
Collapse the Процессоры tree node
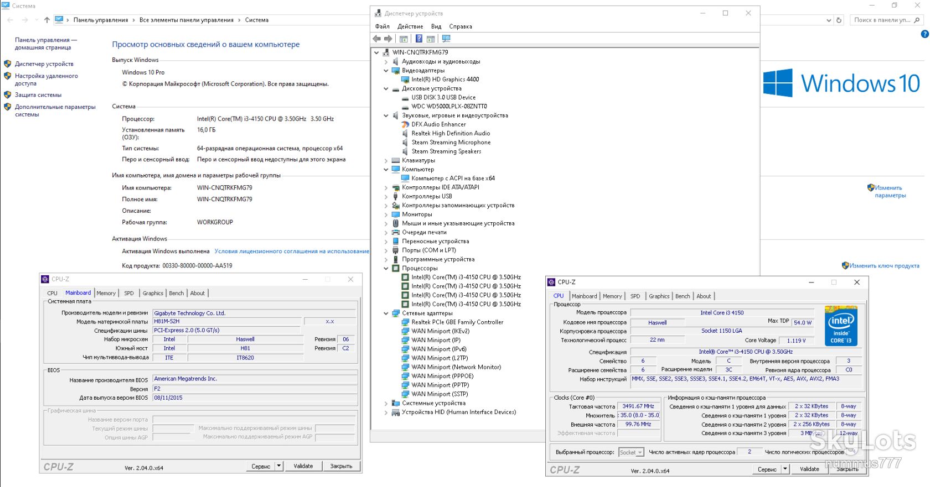click(x=386, y=269)
